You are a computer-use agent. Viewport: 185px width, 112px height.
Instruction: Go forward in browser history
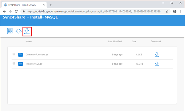(x=10, y=12)
